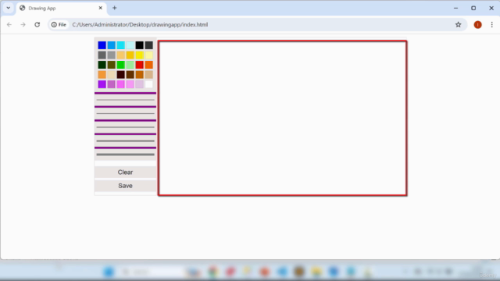Select the white color swatch
Image resolution: width=500 pixels, height=281 pixels.
point(149,84)
